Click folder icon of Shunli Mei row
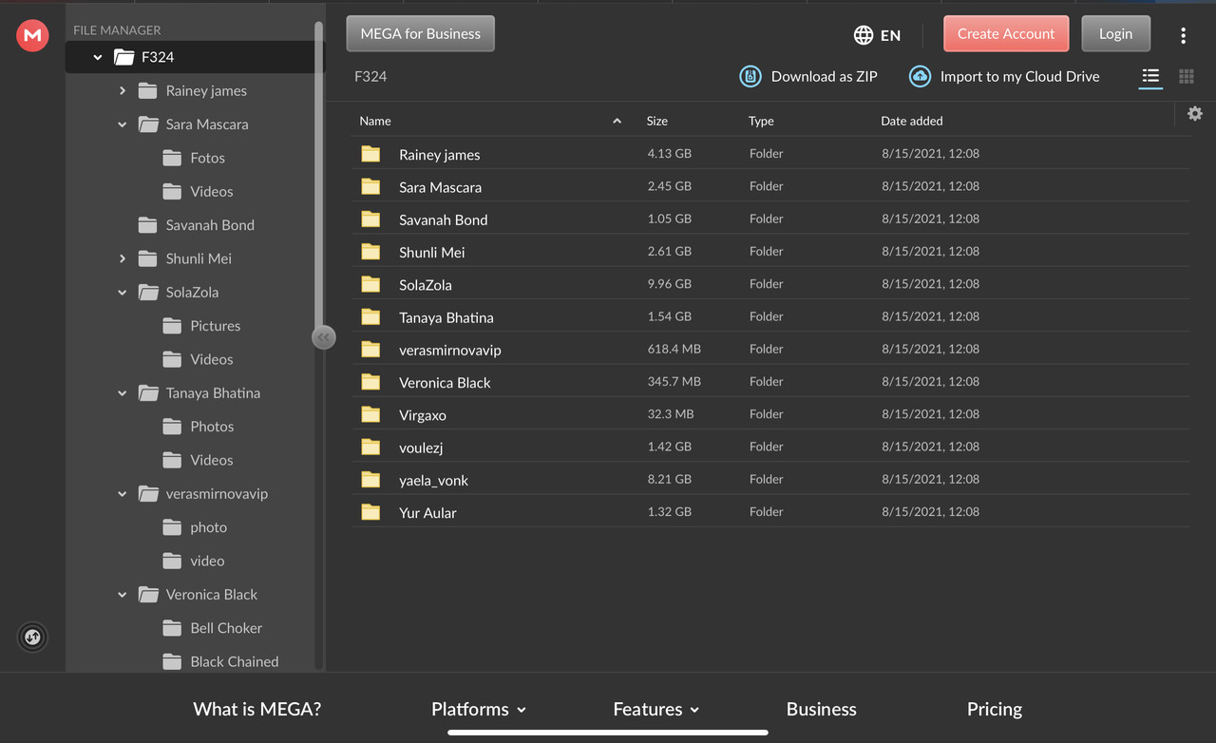The height and width of the screenshot is (743, 1216). click(x=370, y=251)
